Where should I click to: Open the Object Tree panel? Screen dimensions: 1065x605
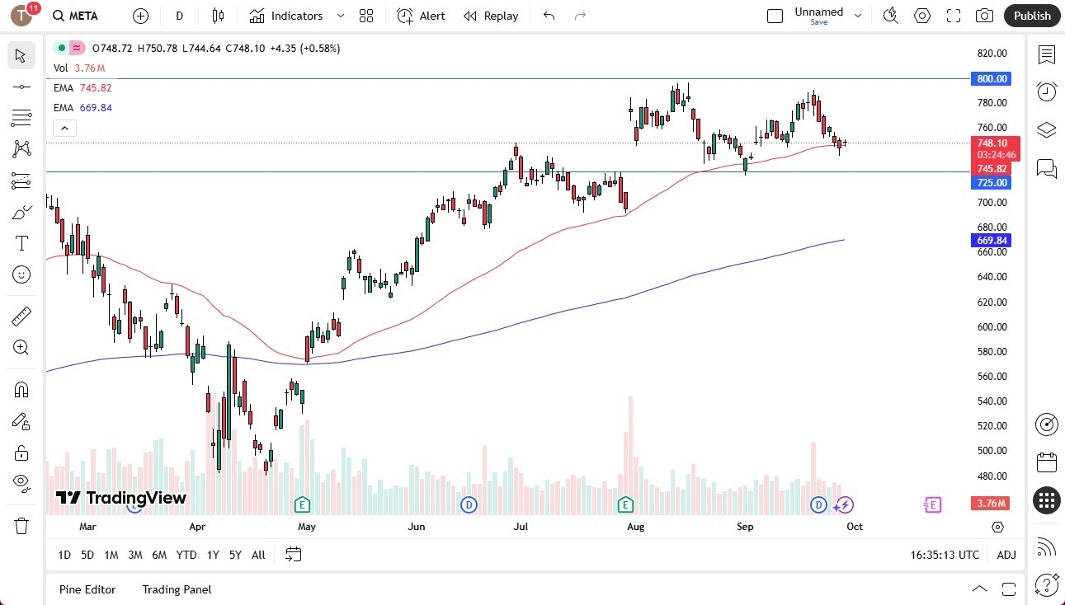1046,129
